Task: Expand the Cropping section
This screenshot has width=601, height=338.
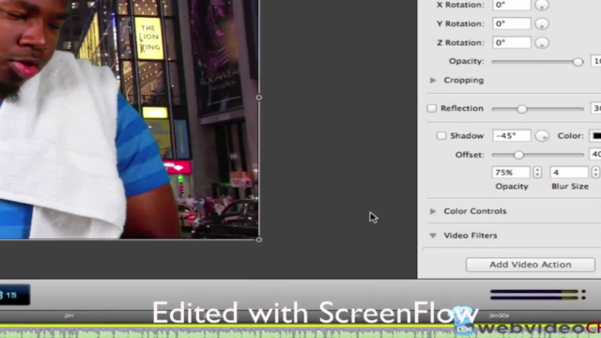Action: [x=433, y=80]
